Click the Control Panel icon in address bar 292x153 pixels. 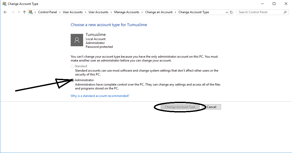tap(30, 12)
